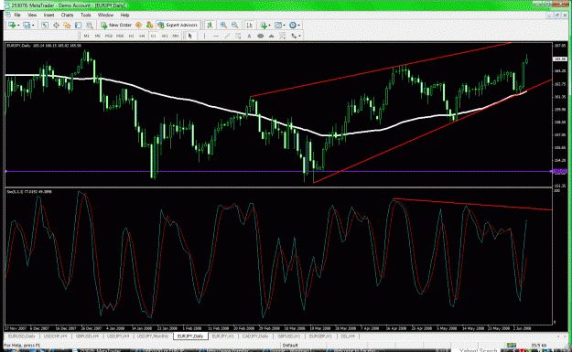Select the Cursor arrow tool
The width and height of the screenshot is (572, 352).
189,36
